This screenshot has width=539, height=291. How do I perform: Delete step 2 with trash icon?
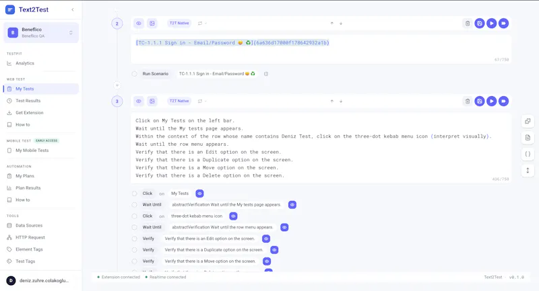[468, 24]
